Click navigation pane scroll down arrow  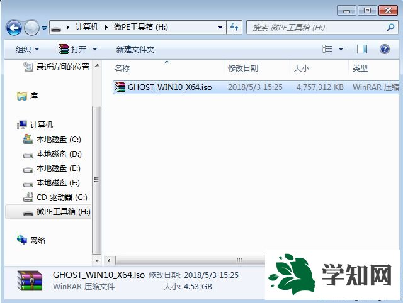tap(97, 260)
